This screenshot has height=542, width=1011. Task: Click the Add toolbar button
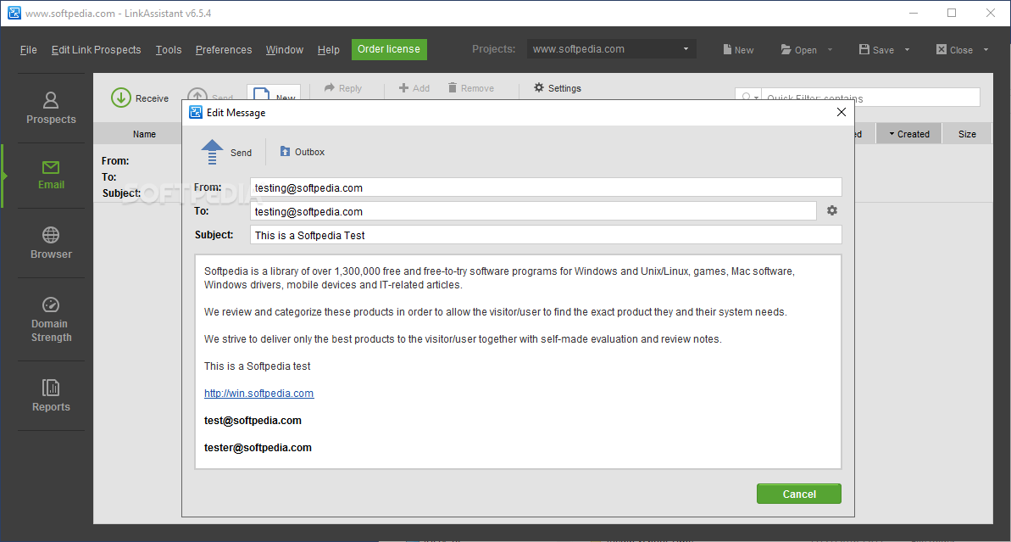pos(414,88)
